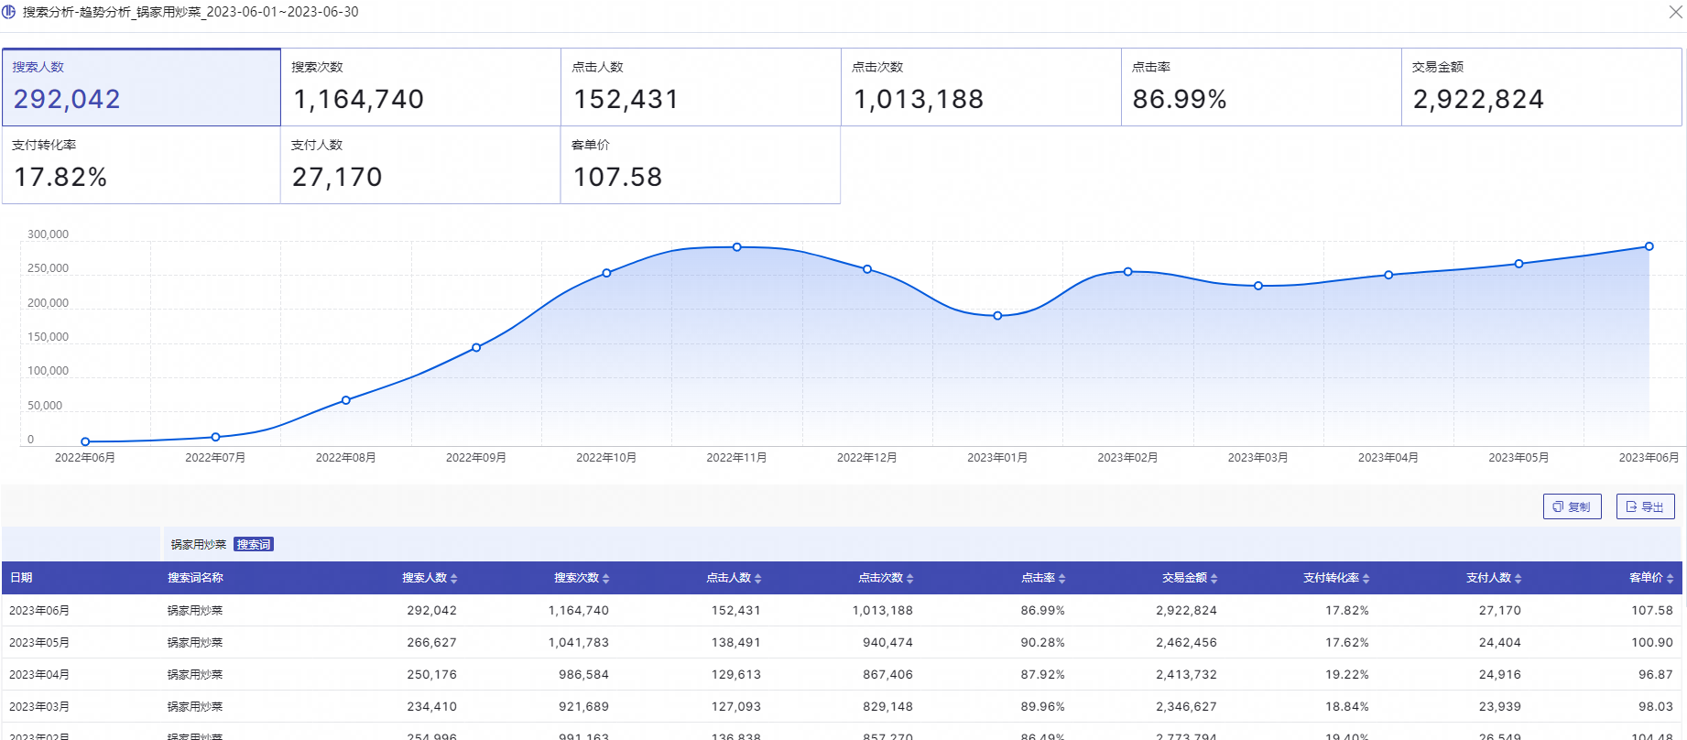1687x740 pixels.
Task: Sort table by 客单价 column
Action: [1651, 578]
